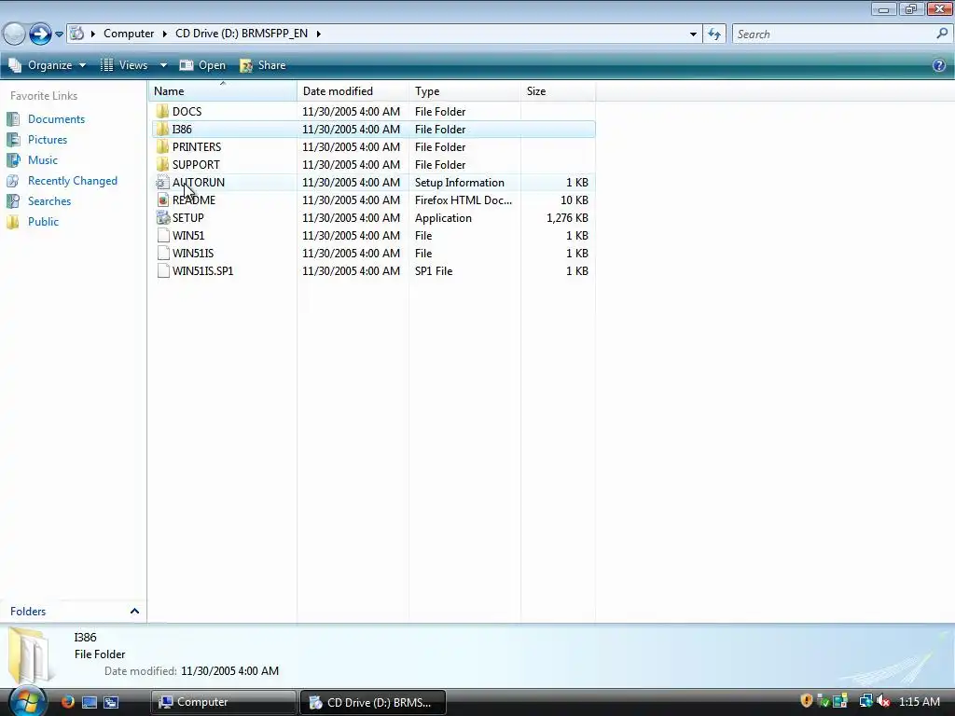Sort by the Name column header
Viewport: 955px width, 716px height.
click(x=223, y=90)
